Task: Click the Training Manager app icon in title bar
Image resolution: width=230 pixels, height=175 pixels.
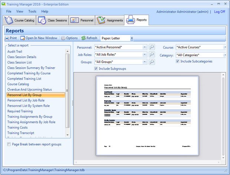Action: pos(3,4)
